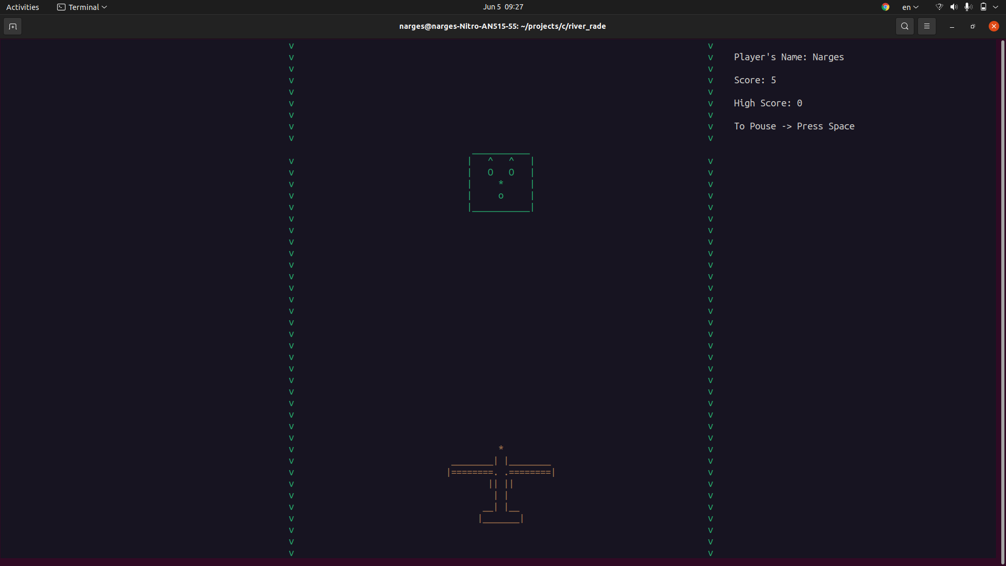Expand the system status menu chevron

(996, 7)
